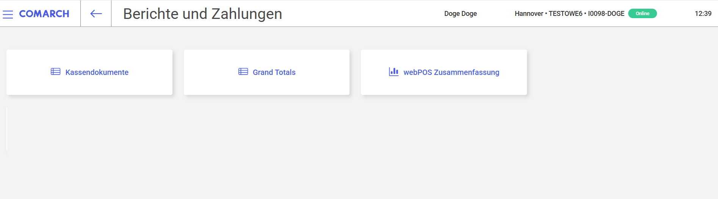
Task: Open webPOS Zusammenfassung via its text label
Action: tap(451, 72)
